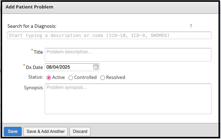Screen dimensions: 221x139
Task: Click the Controlled label text
Action: [x=85, y=77]
